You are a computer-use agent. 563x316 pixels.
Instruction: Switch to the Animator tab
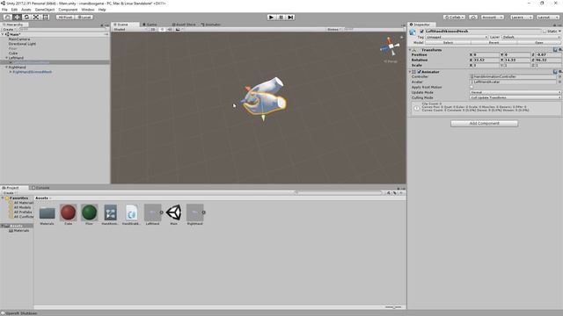click(x=211, y=25)
